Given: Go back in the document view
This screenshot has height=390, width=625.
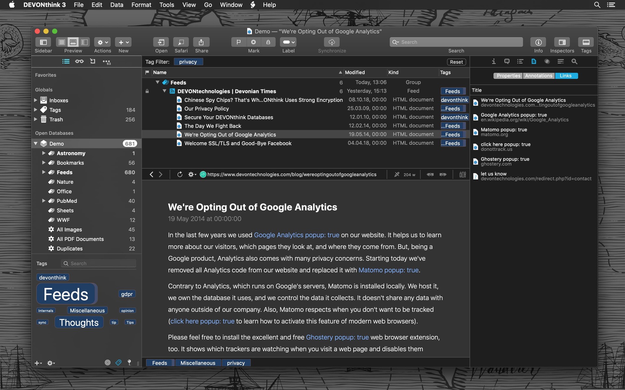Looking at the screenshot, I should click(151, 175).
